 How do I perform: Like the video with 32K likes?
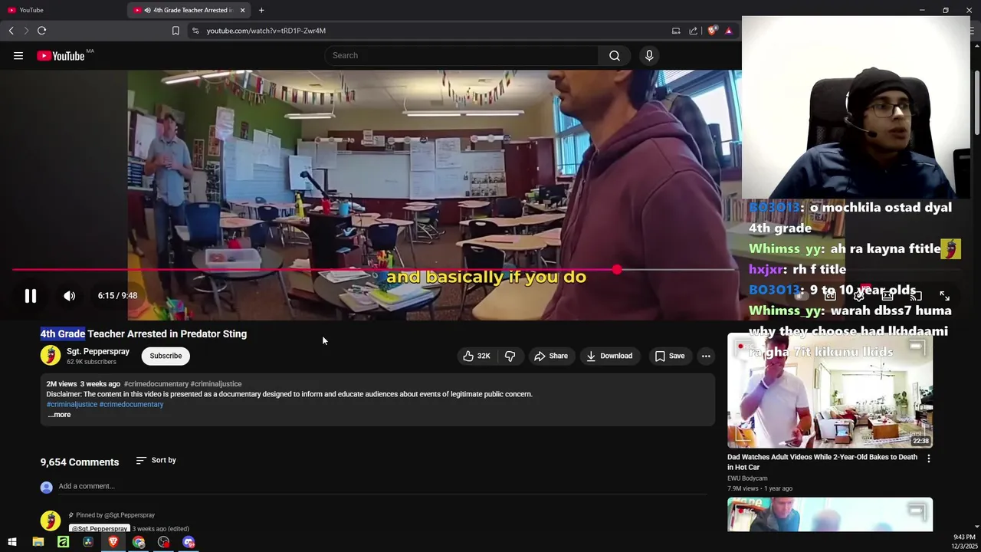pos(476,356)
